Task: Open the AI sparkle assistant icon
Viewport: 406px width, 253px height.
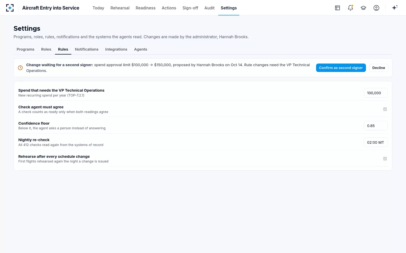Action: click(x=395, y=8)
